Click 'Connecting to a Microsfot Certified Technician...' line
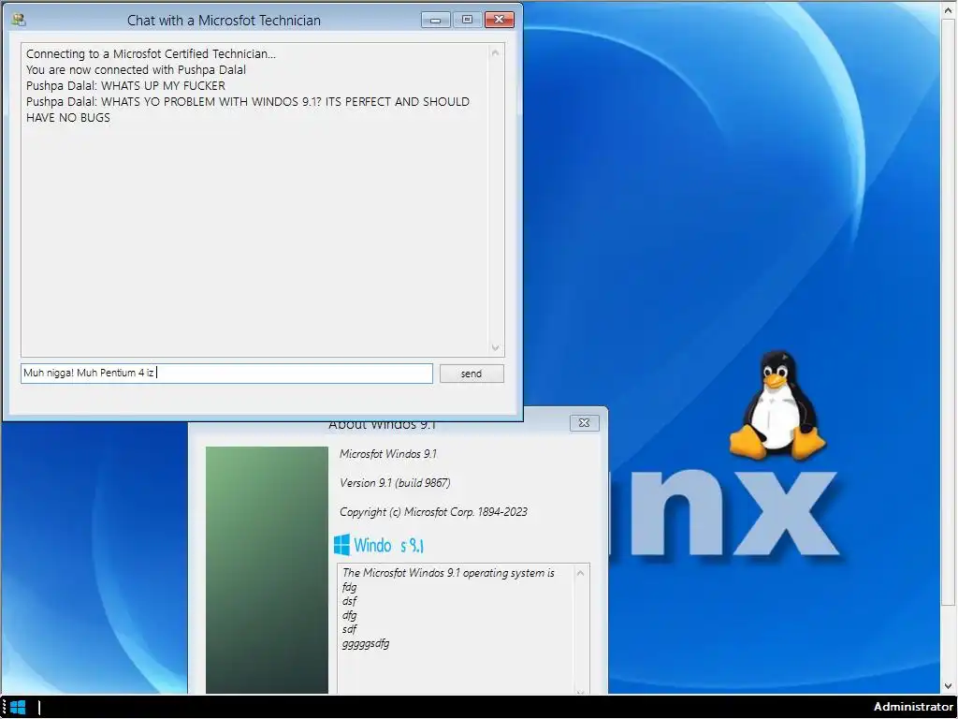The height and width of the screenshot is (719, 958). (x=151, y=53)
